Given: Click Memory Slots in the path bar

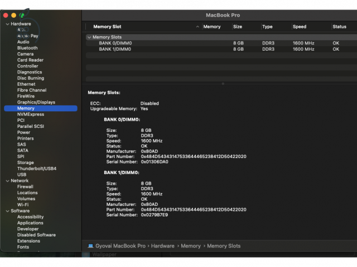Looking at the screenshot, I should pos(224,246).
